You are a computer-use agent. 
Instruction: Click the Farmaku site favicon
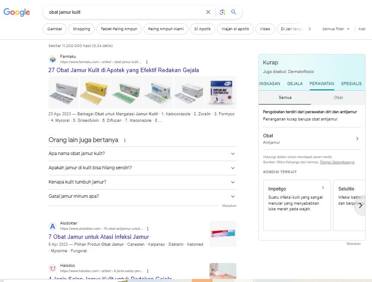tap(52, 59)
